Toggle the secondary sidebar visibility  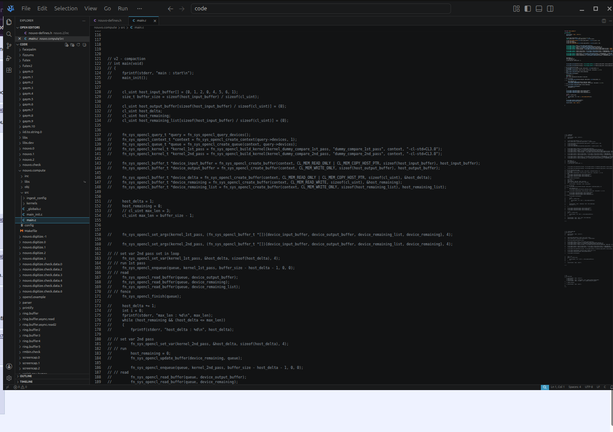pos(550,9)
